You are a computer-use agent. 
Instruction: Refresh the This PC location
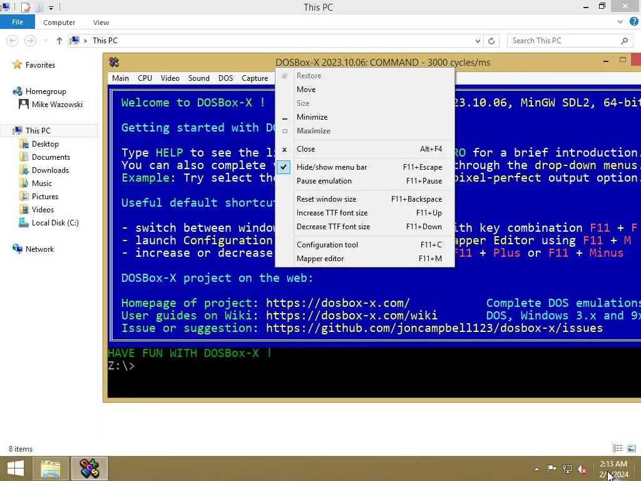(491, 41)
